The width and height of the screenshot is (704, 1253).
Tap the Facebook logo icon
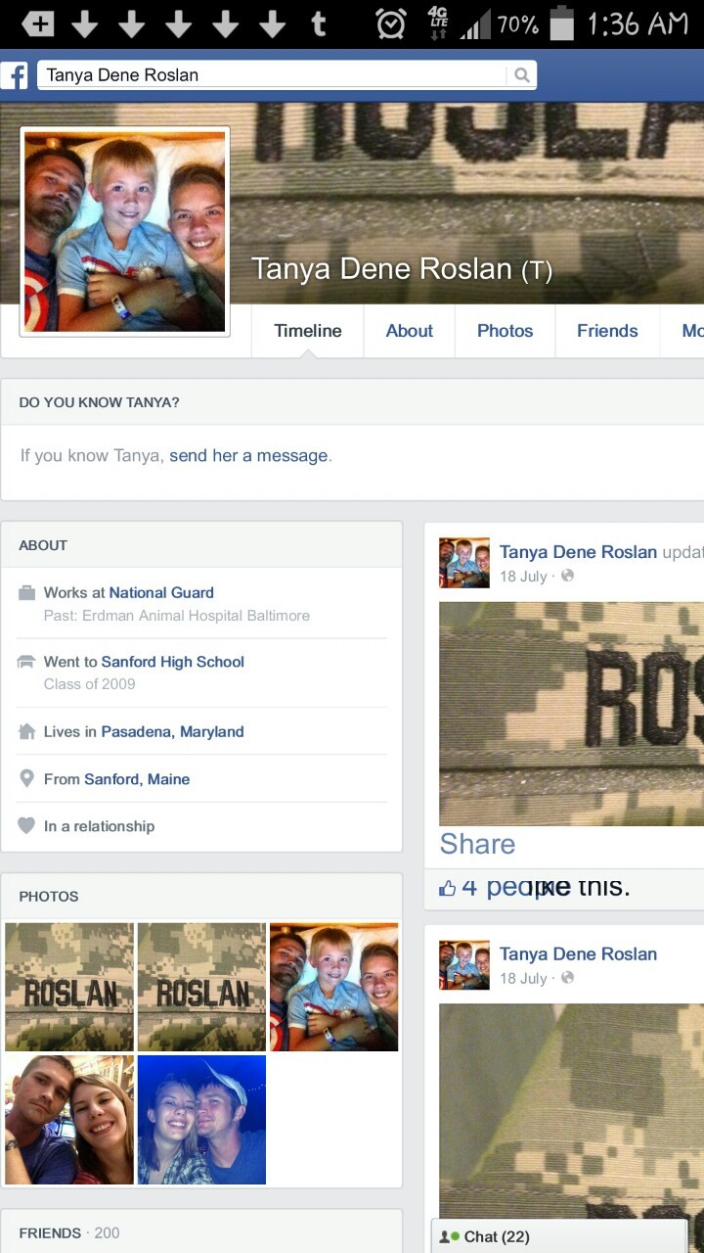click(x=15, y=75)
